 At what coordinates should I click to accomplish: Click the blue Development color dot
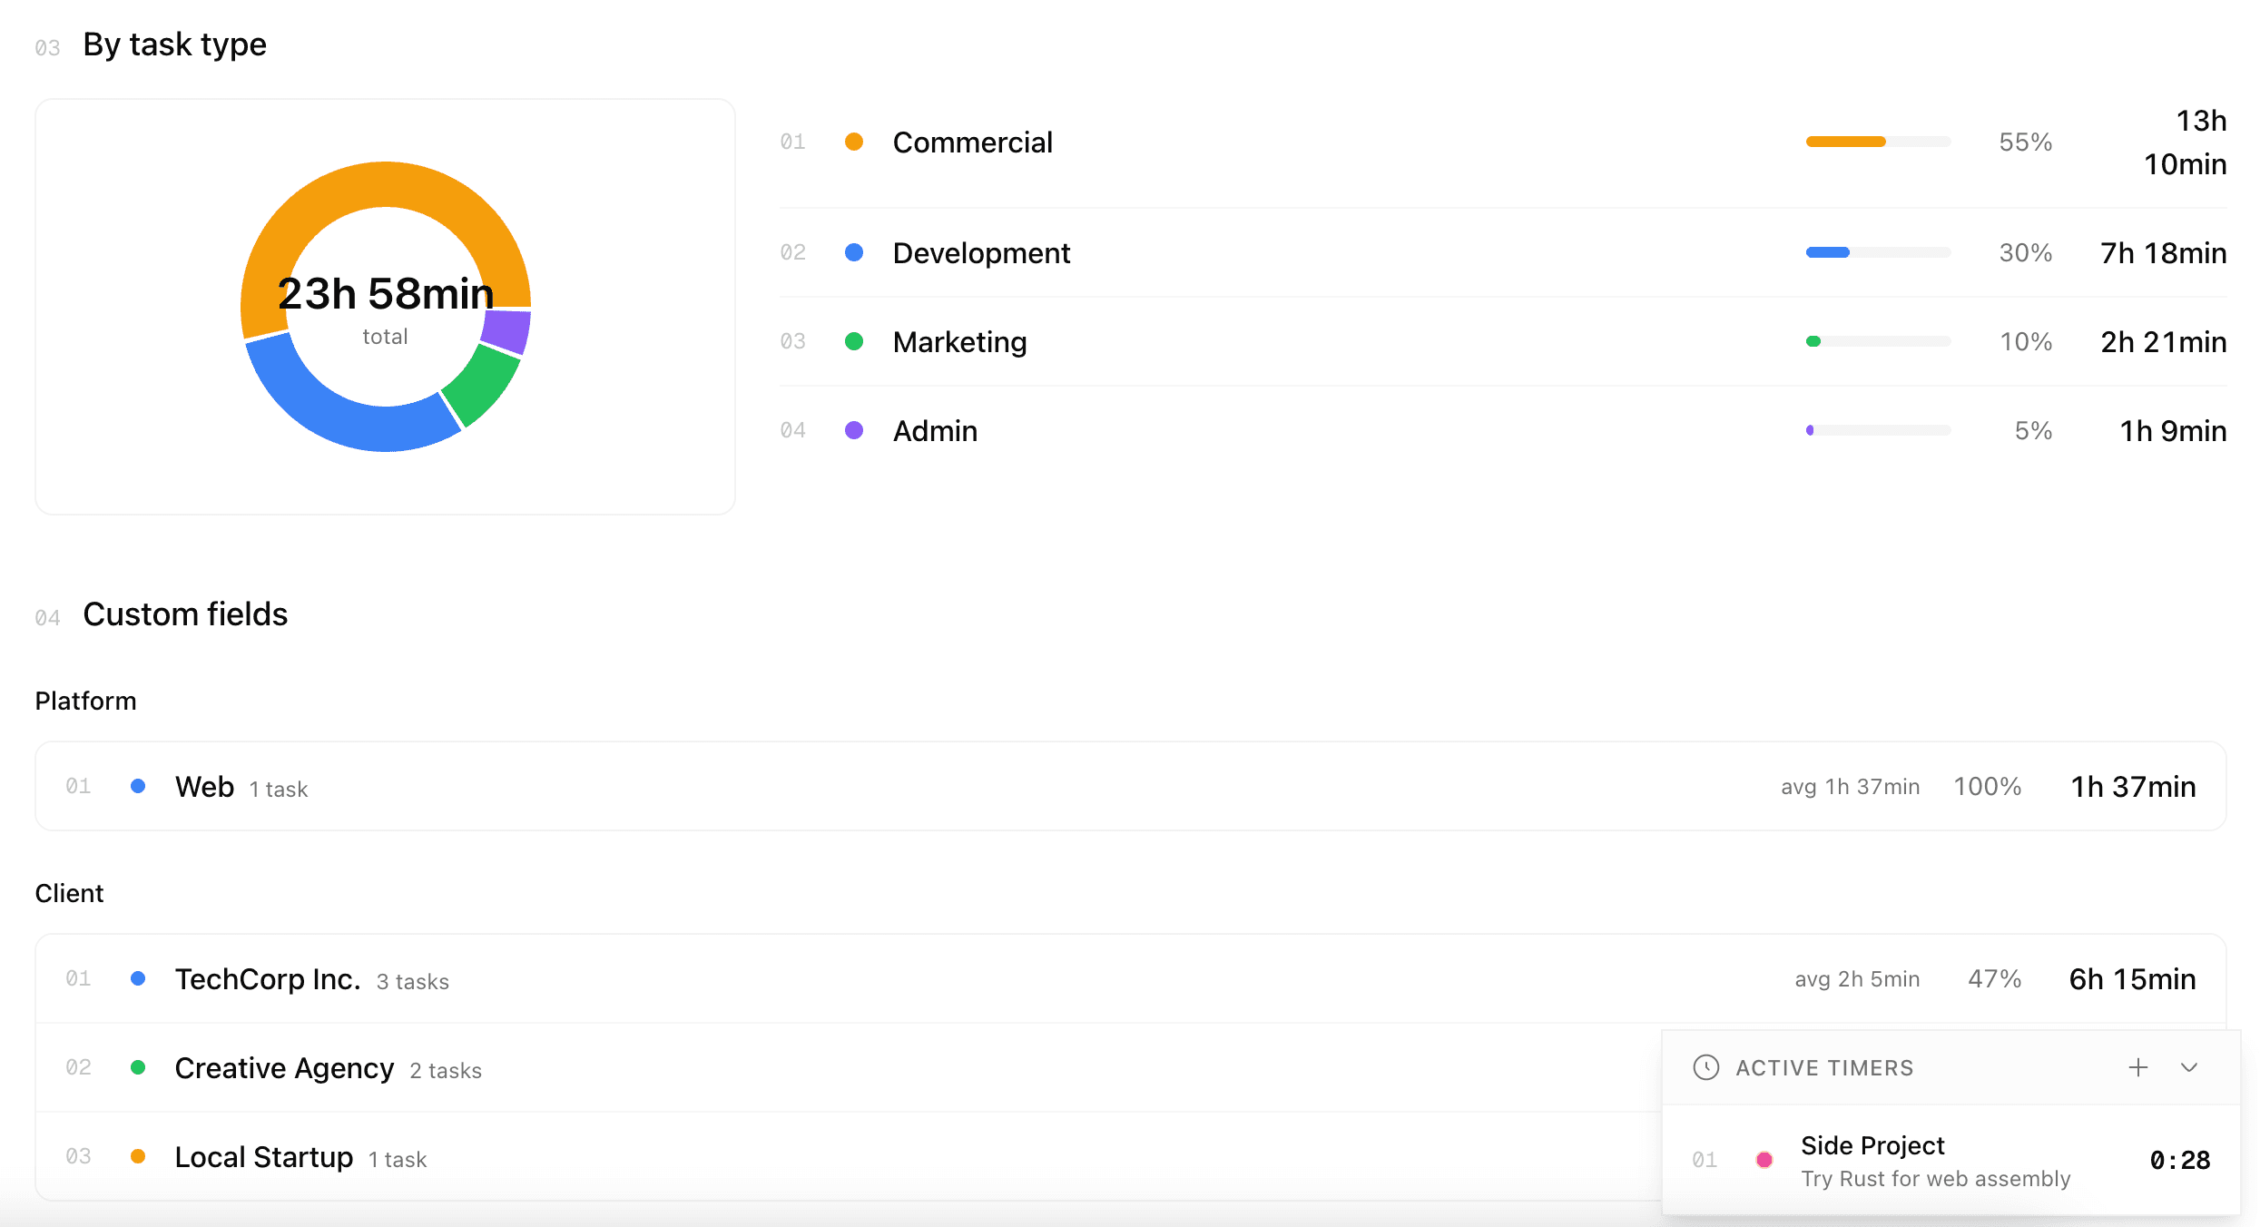[854, 252]
